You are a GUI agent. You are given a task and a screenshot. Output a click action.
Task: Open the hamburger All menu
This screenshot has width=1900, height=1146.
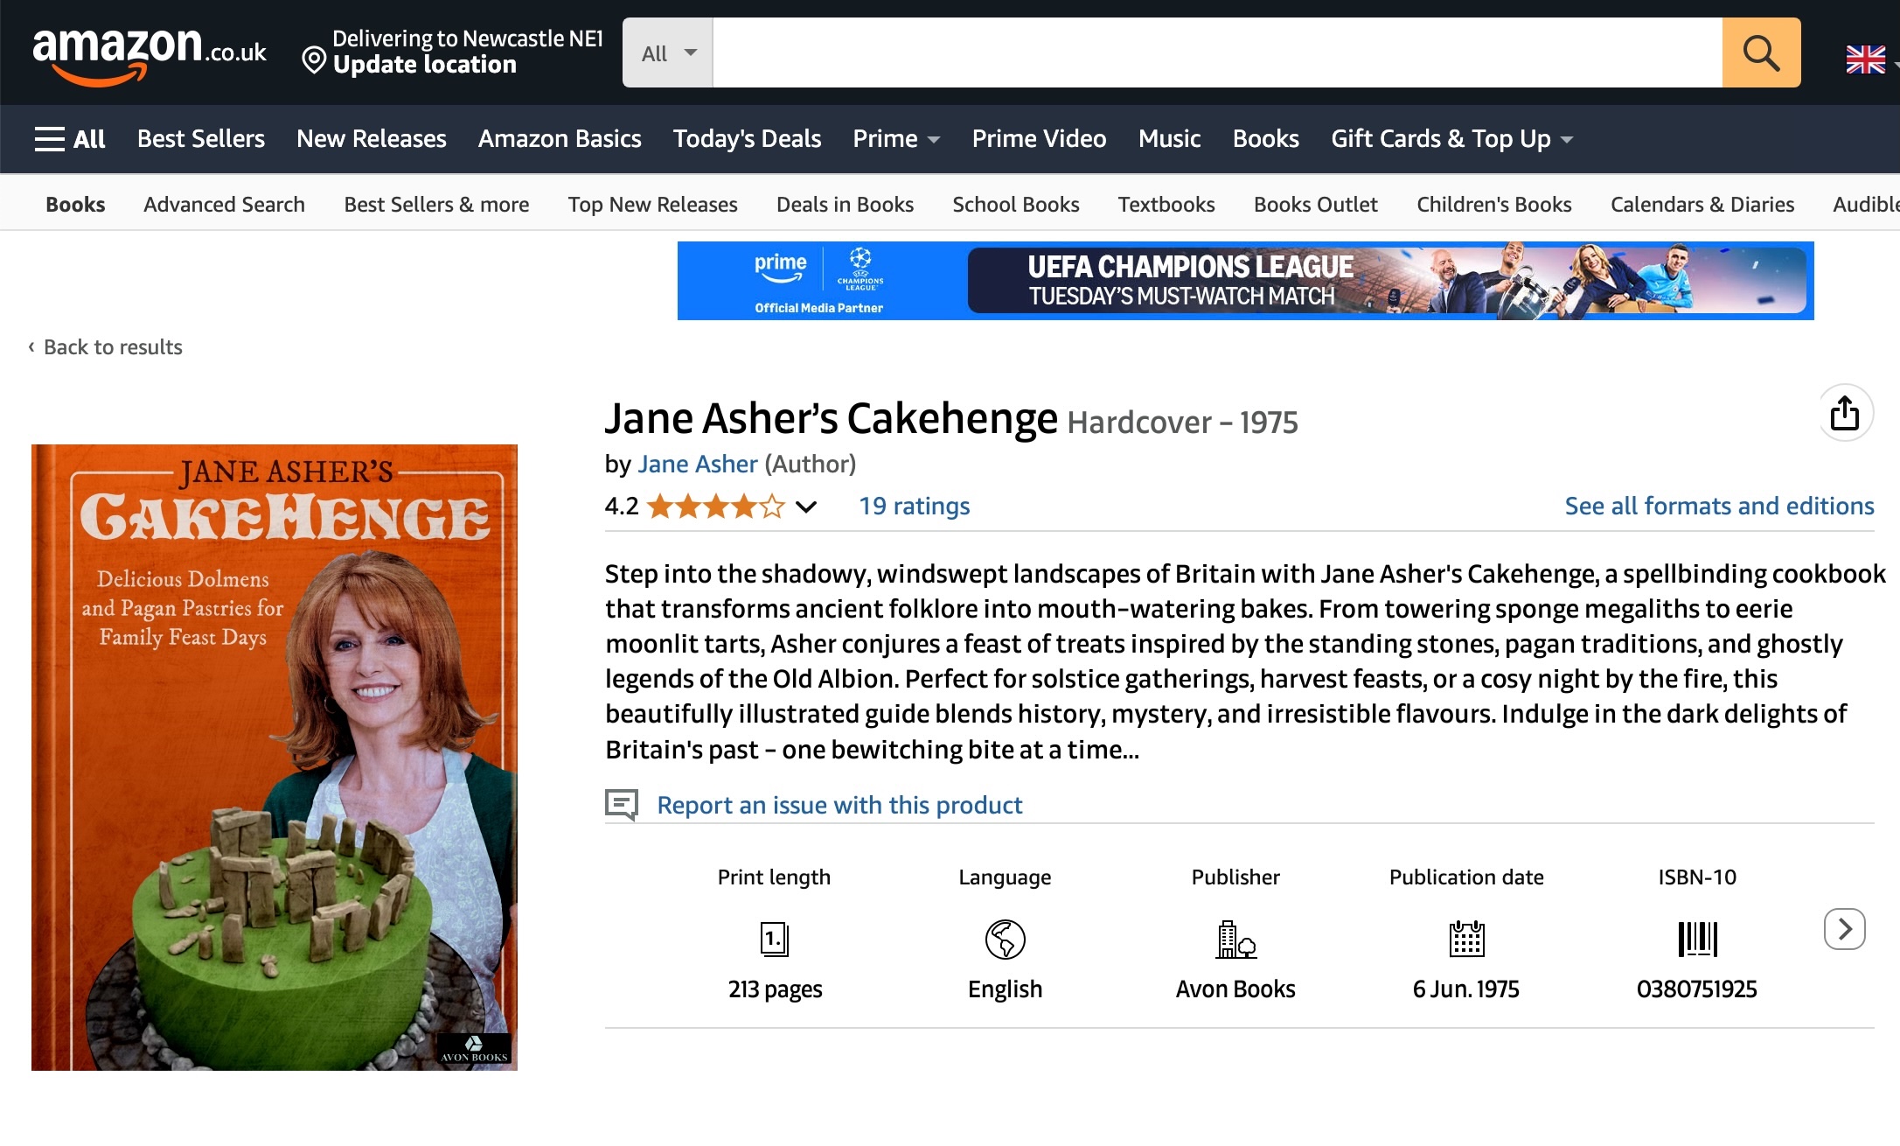(x=70, y=139)
